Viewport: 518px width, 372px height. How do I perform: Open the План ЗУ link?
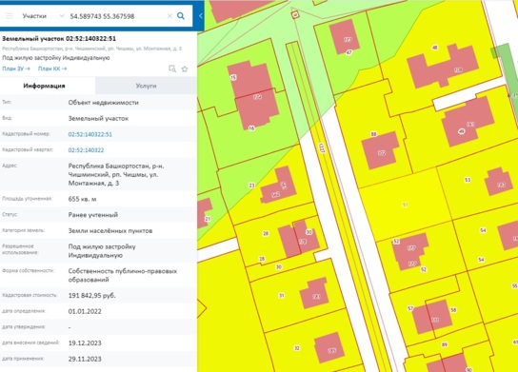coord(16,69)
